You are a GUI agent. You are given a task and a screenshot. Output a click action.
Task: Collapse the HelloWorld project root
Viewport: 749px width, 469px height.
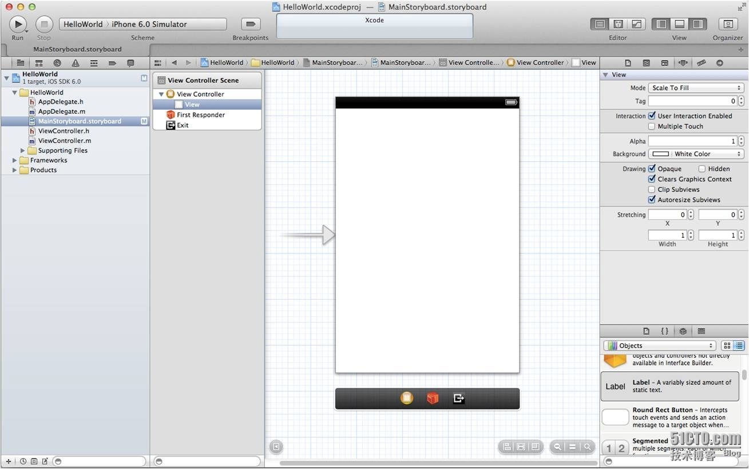tap(7, 77)
